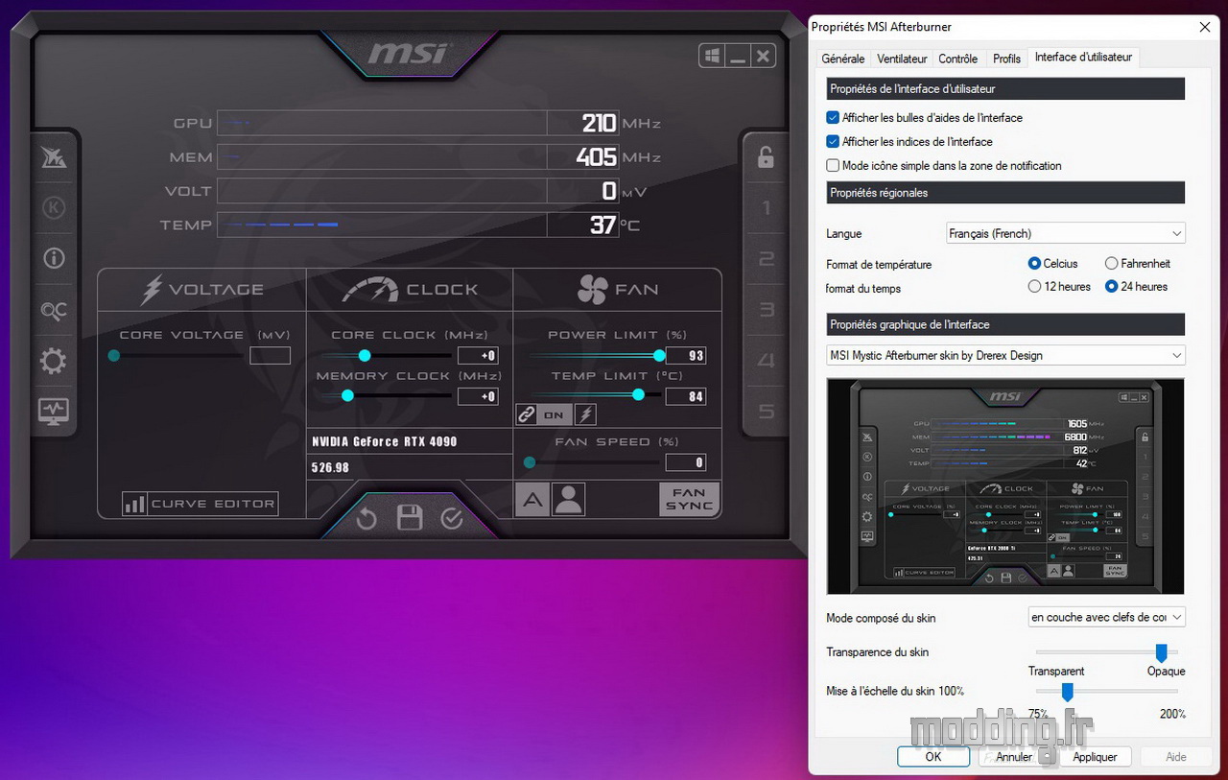
Task: Enable automatic fan mode A icon
Action: click(x=532, y=499)
